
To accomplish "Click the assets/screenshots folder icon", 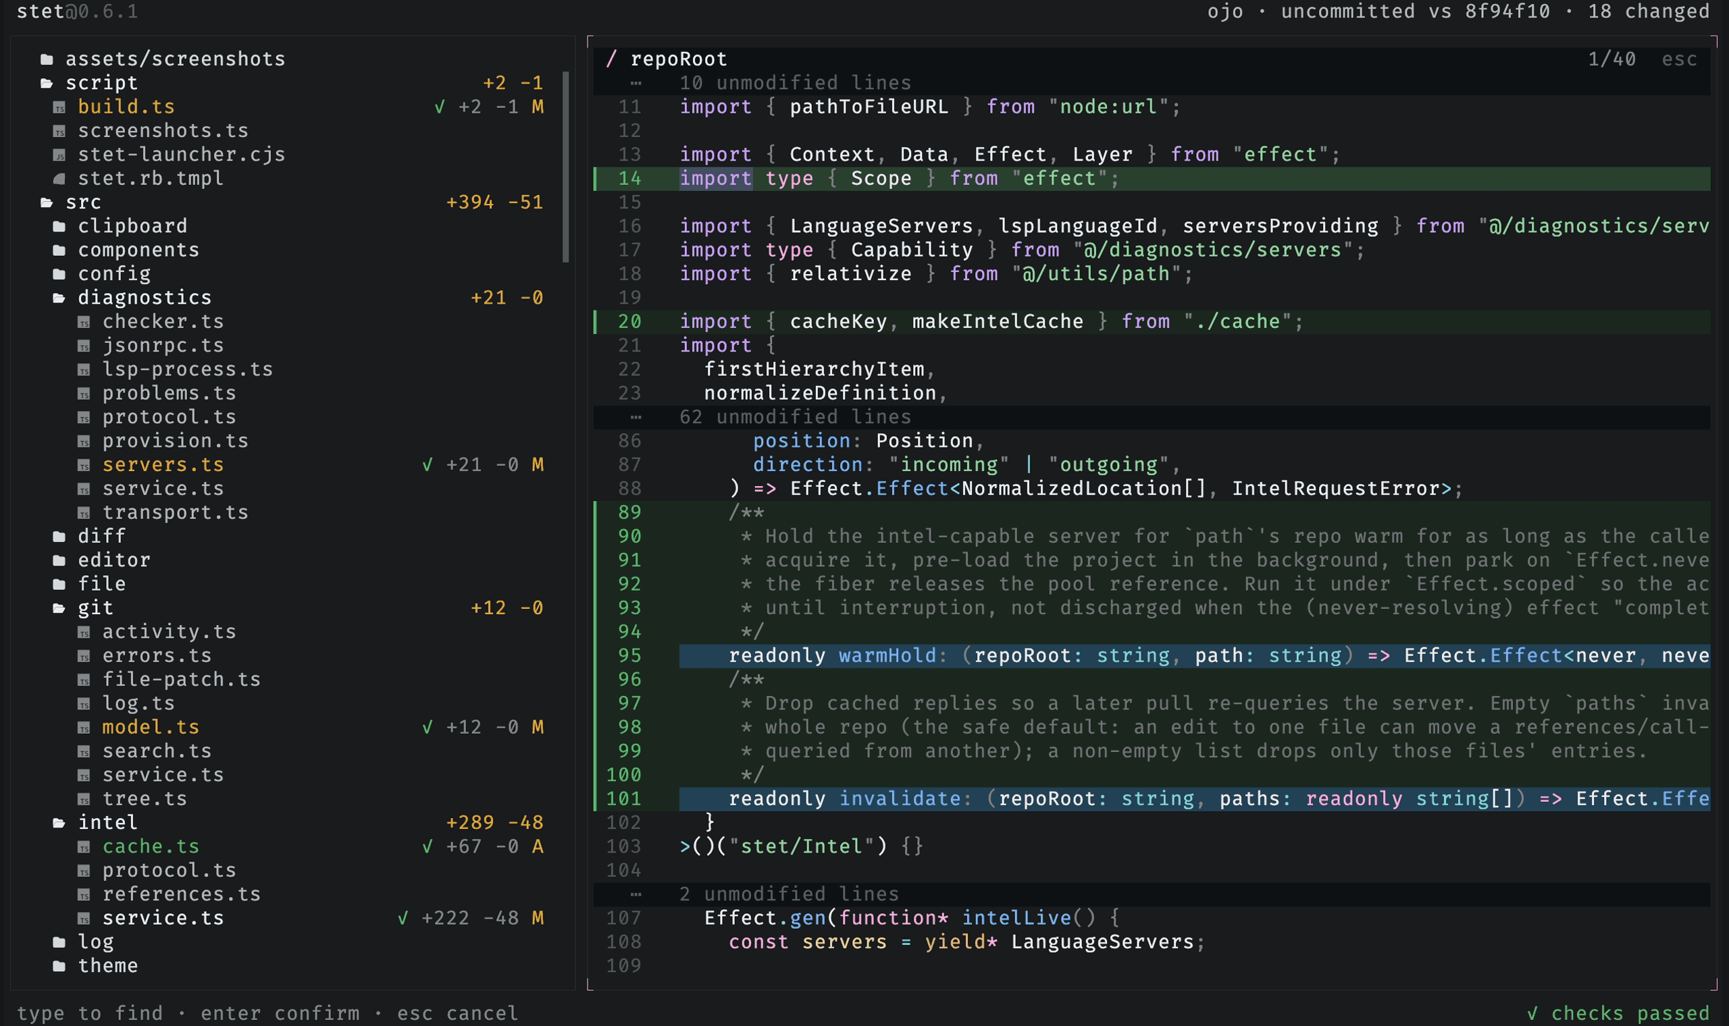I will 47,59.
